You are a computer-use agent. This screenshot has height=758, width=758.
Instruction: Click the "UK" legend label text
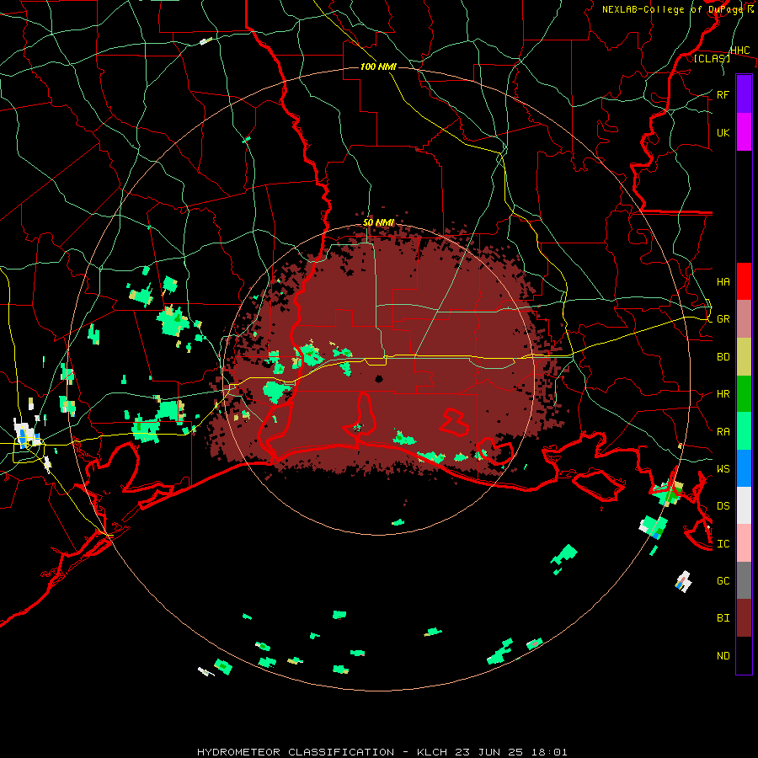click(x=723, y=132)
